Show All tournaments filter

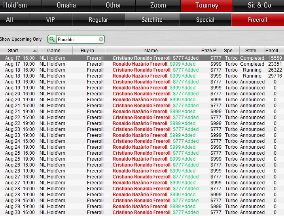point(15,20)
